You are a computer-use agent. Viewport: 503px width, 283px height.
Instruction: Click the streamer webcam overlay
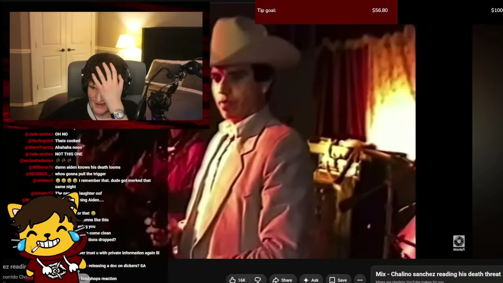pos(106,66)
